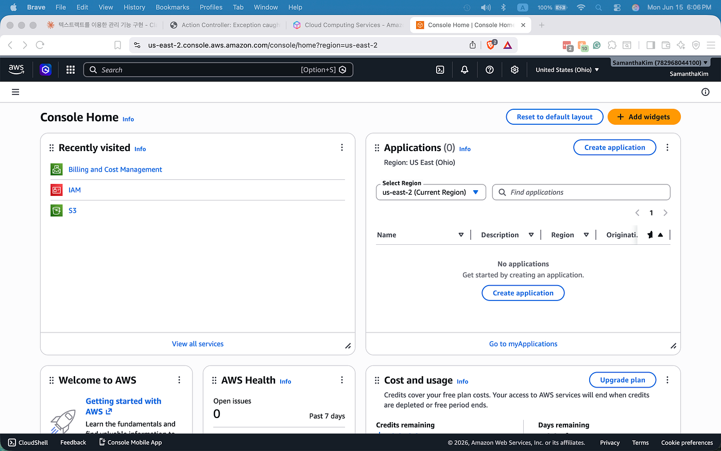Click the AWS console Search field

[x=218, y=70]
